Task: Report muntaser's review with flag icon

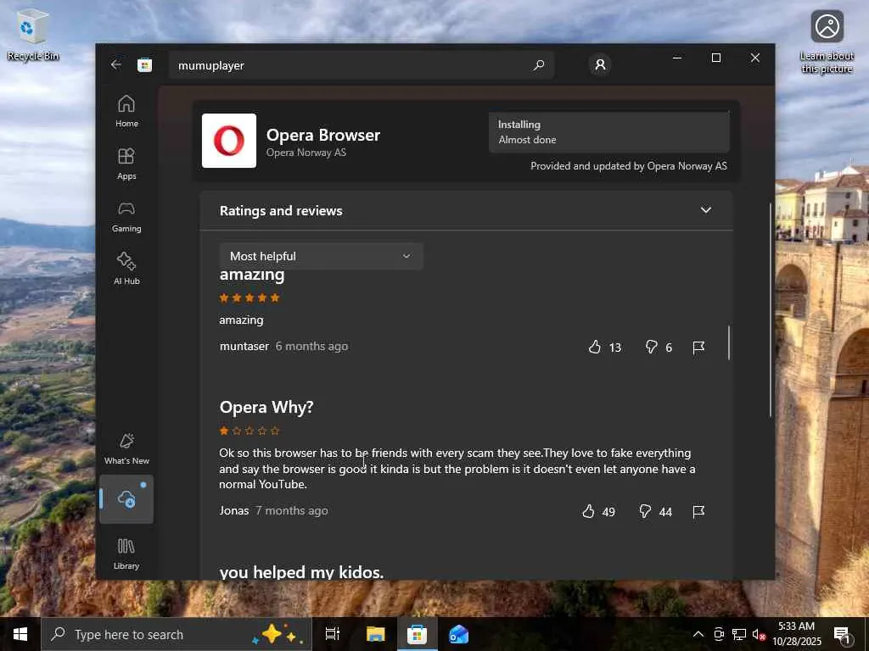Action: pos(698,347)
